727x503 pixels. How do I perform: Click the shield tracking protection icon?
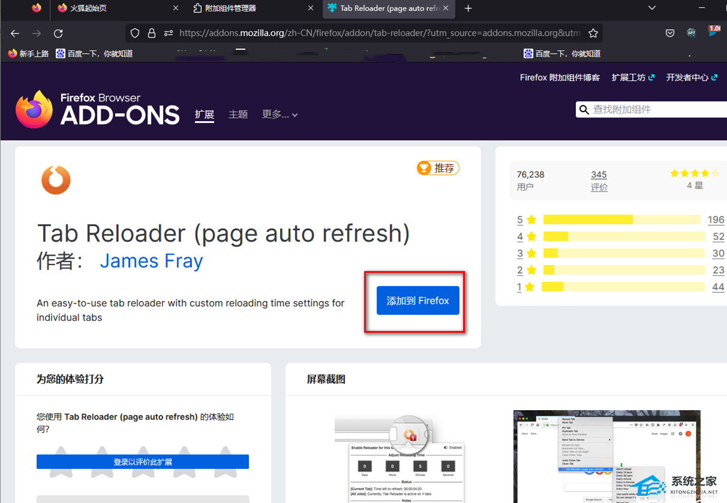pos(135,34)
